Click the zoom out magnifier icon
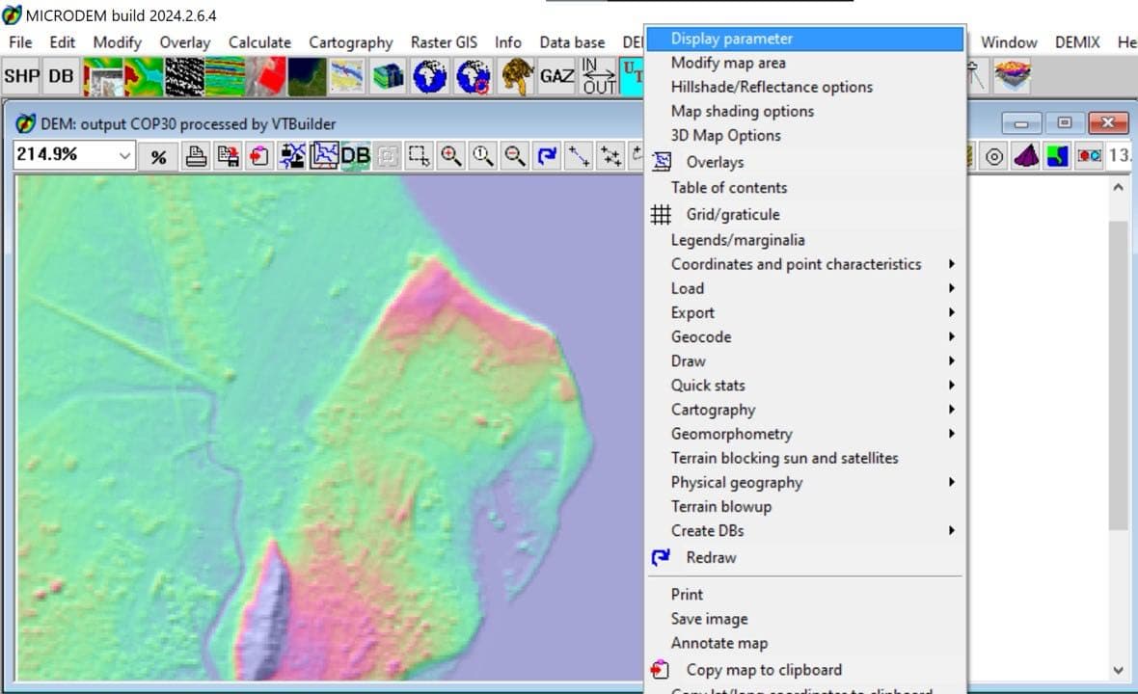The image size is (1138, 694). [x=516, y=156]
